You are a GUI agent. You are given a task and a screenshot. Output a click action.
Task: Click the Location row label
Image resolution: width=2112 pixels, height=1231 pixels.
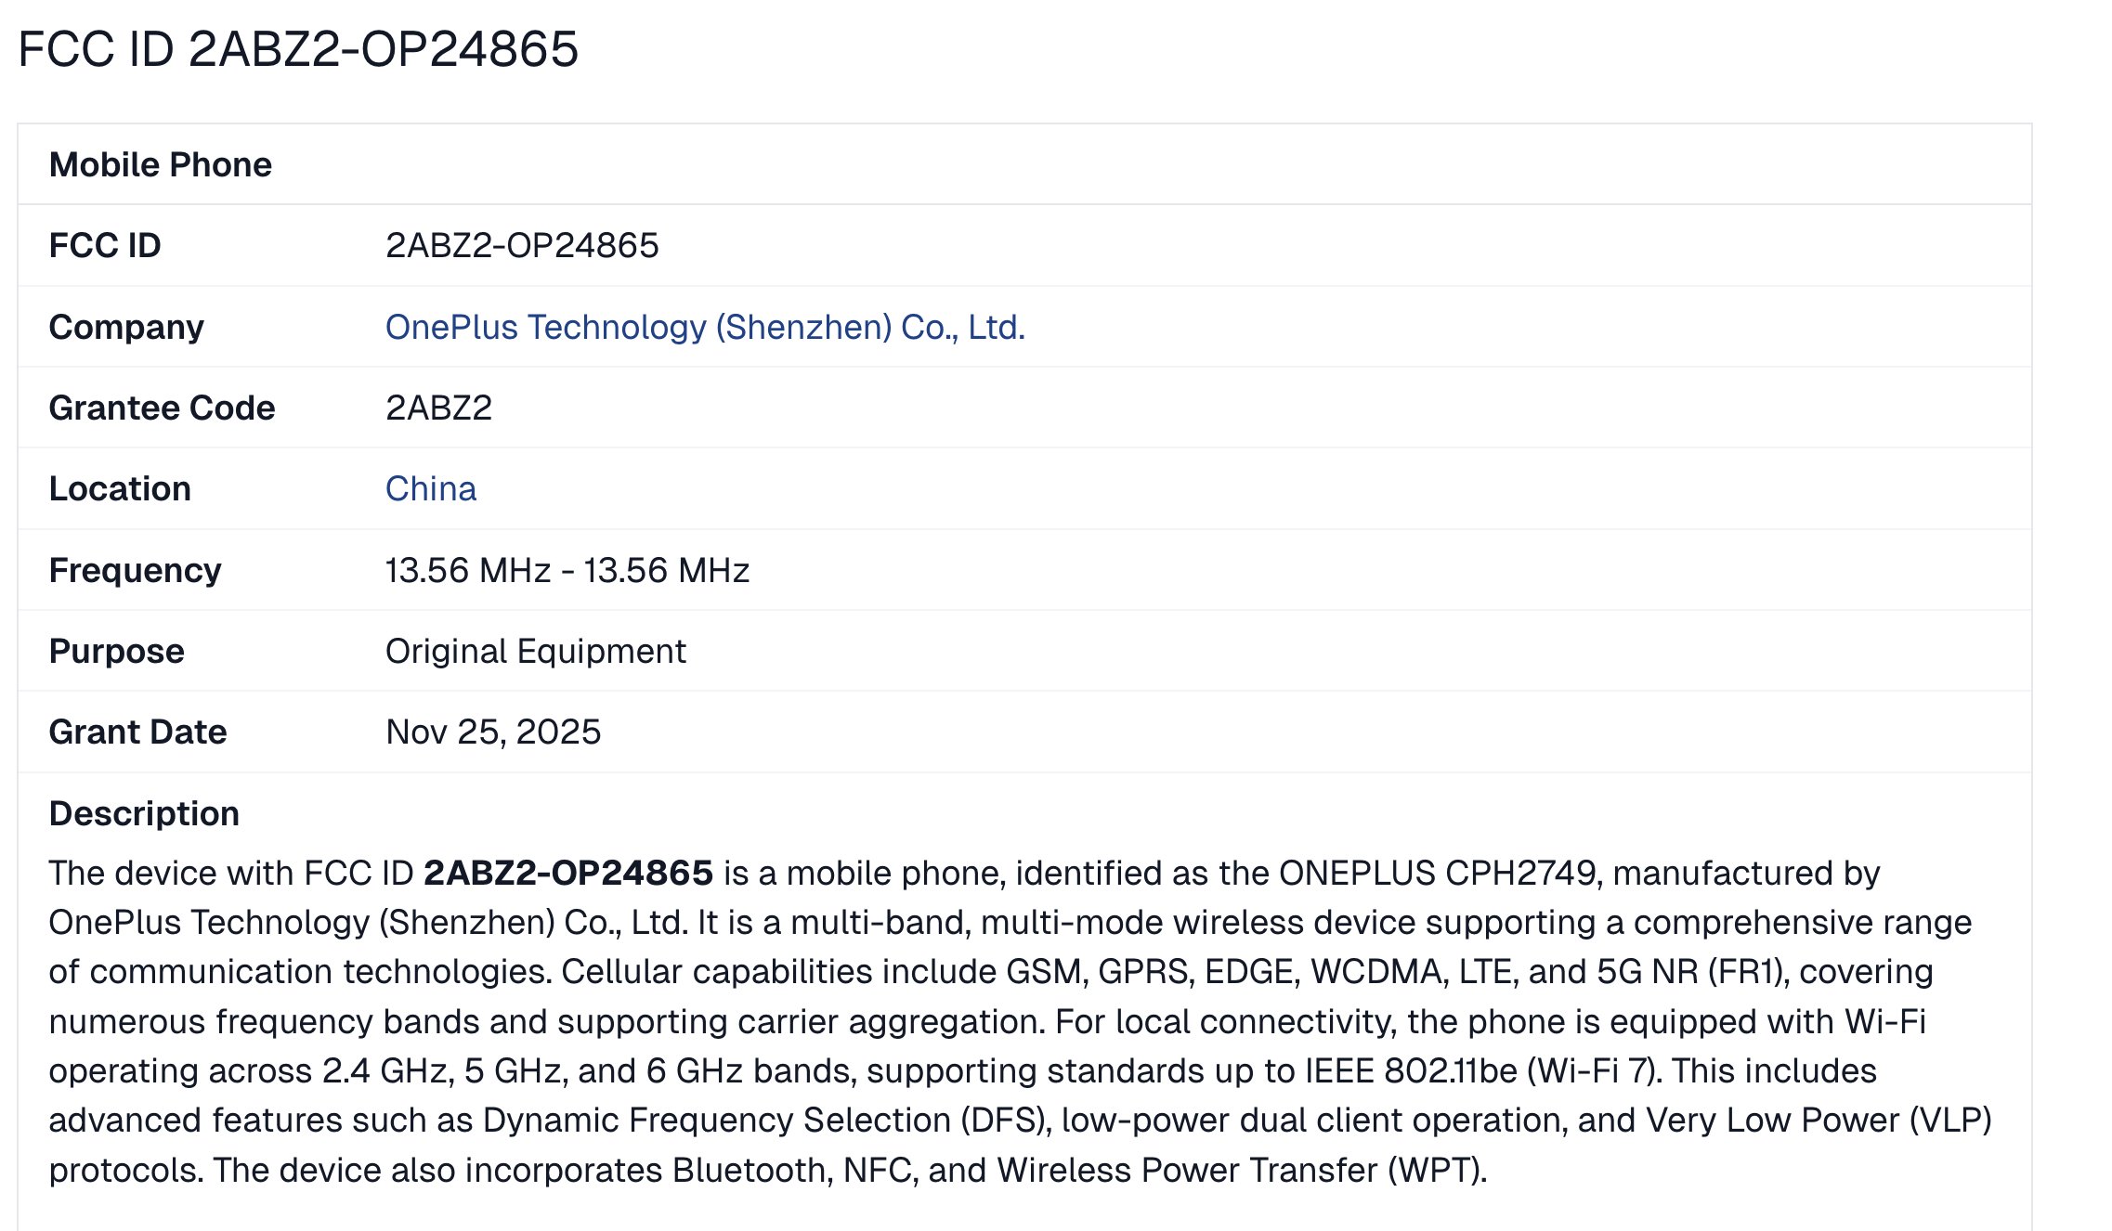click(120, 488)
